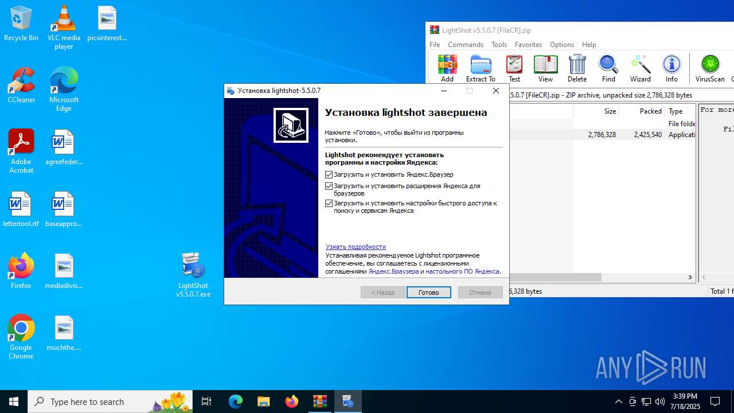Screen dimensions: 734x413
Task: Close the lightshot installer window
Action: tap(496, 91)
